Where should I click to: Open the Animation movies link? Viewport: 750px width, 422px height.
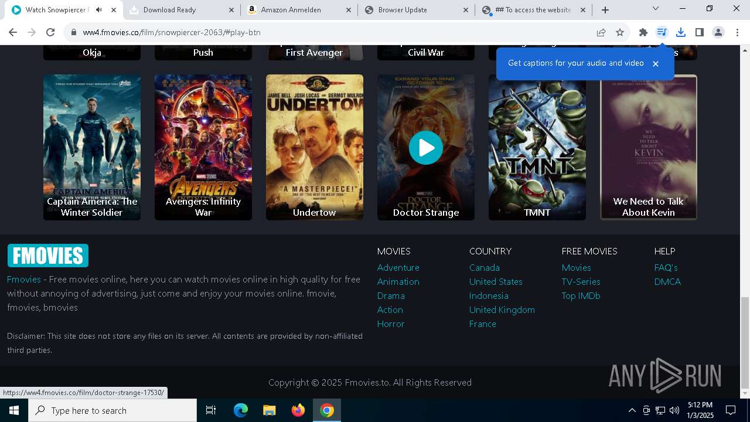pyautogui.click(x=398, y=281)
